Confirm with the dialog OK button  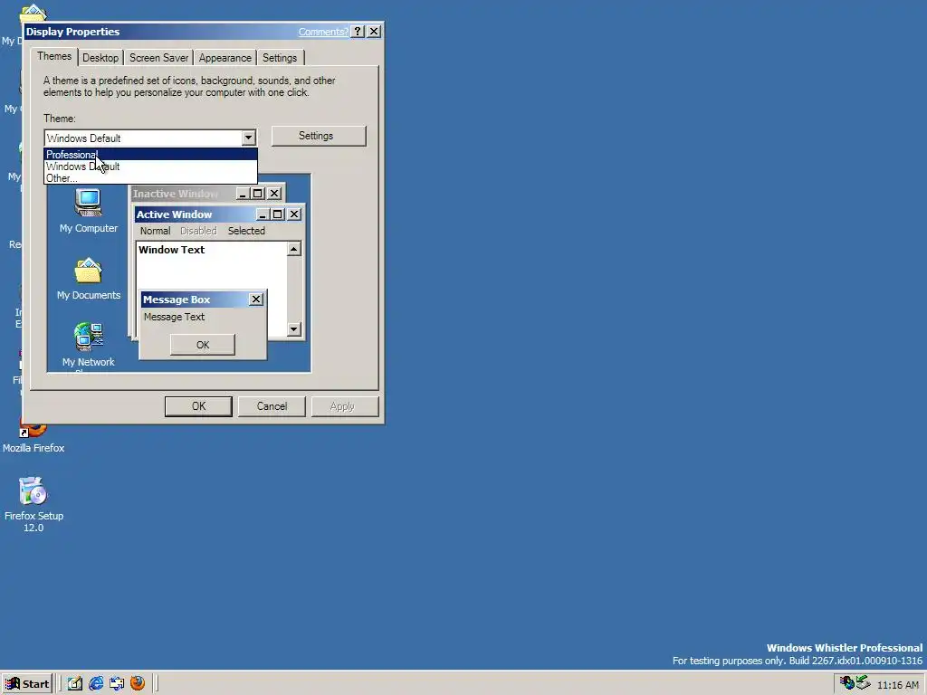tap(198, 406)
